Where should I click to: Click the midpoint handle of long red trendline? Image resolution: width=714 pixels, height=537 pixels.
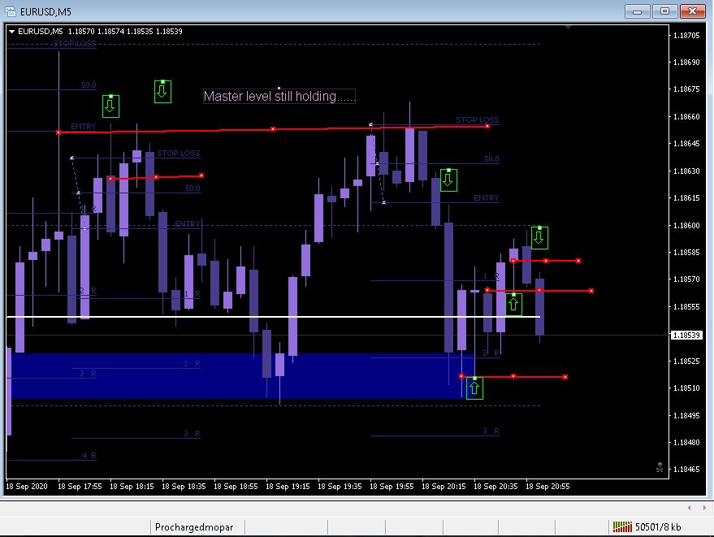tap(273, 129)
